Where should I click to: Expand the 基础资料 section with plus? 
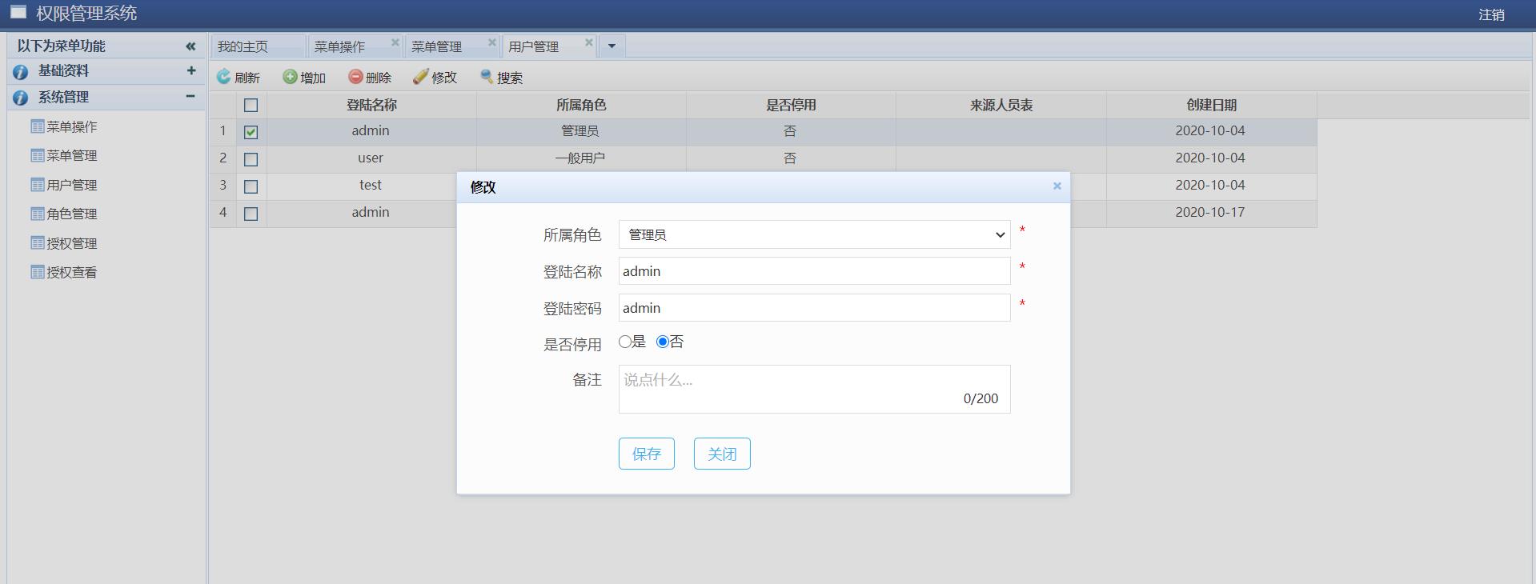(191, 70)
